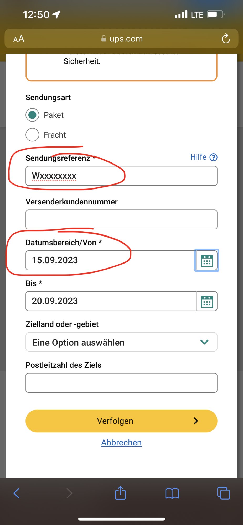Viewport: 243px width, 525px height.
Task: Go back to previous page
Action: [x=17, y=493]
